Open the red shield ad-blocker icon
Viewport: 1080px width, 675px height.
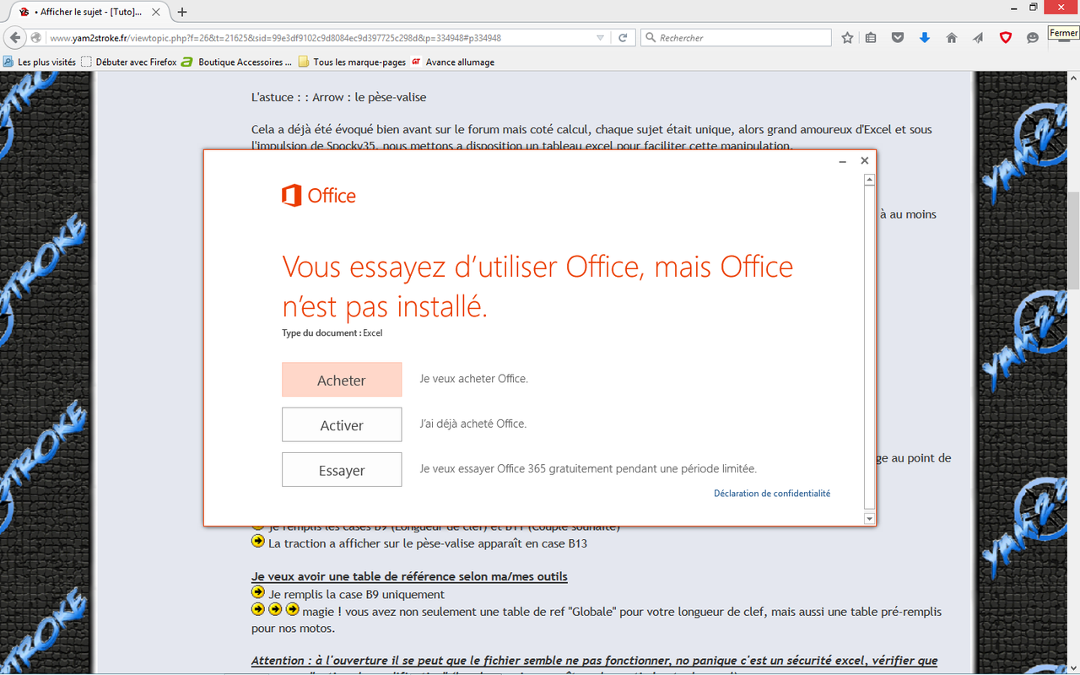pos(1005,37)
